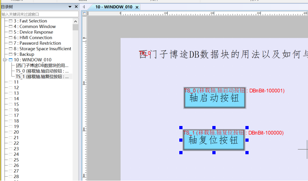Select empty window slot 21

(x=16, y=138)
